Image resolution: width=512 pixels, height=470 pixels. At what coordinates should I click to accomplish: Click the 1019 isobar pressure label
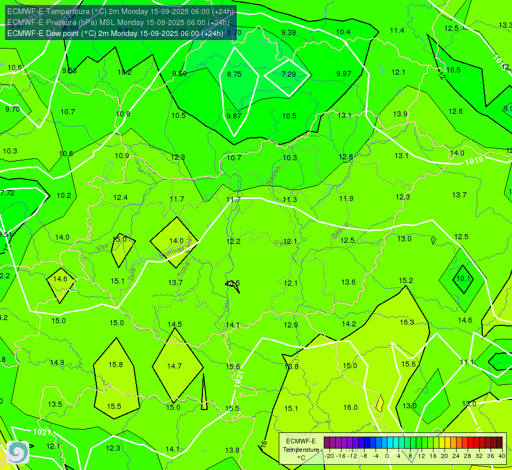pos(474,161)
